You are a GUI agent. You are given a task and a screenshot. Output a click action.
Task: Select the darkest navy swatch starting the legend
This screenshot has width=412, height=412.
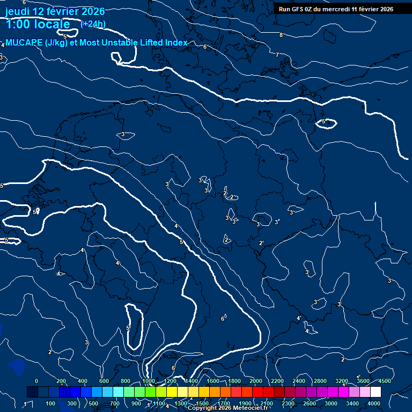click(32, 392)
